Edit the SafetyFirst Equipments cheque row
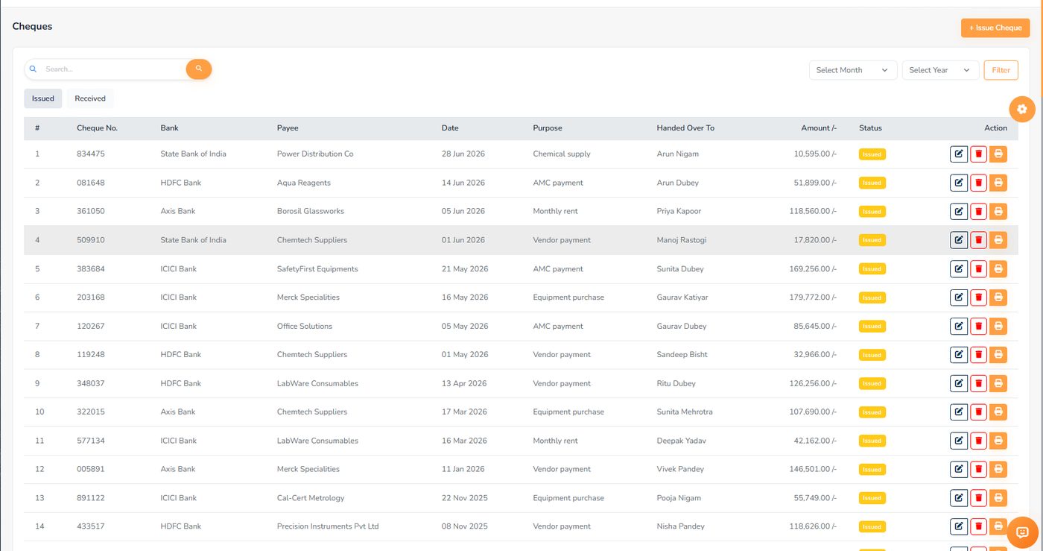 (959, 268)
